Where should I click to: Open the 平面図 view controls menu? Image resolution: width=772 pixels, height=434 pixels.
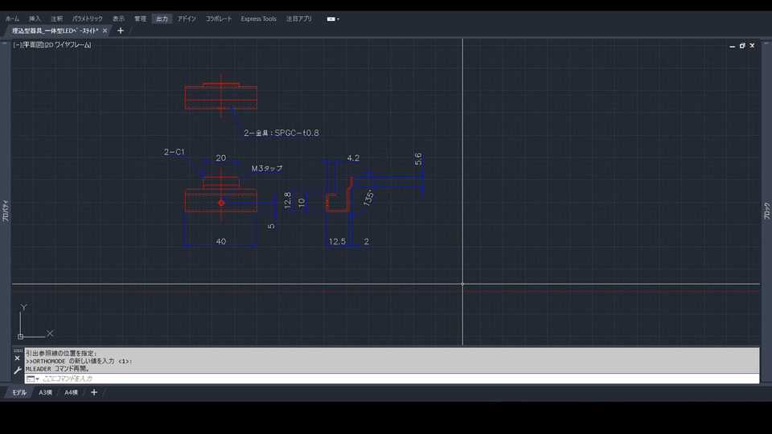33,45
